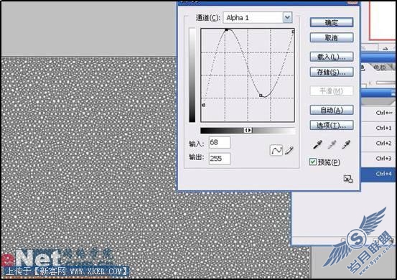Pick the gray point eyedropper

(x=332, y=145)
